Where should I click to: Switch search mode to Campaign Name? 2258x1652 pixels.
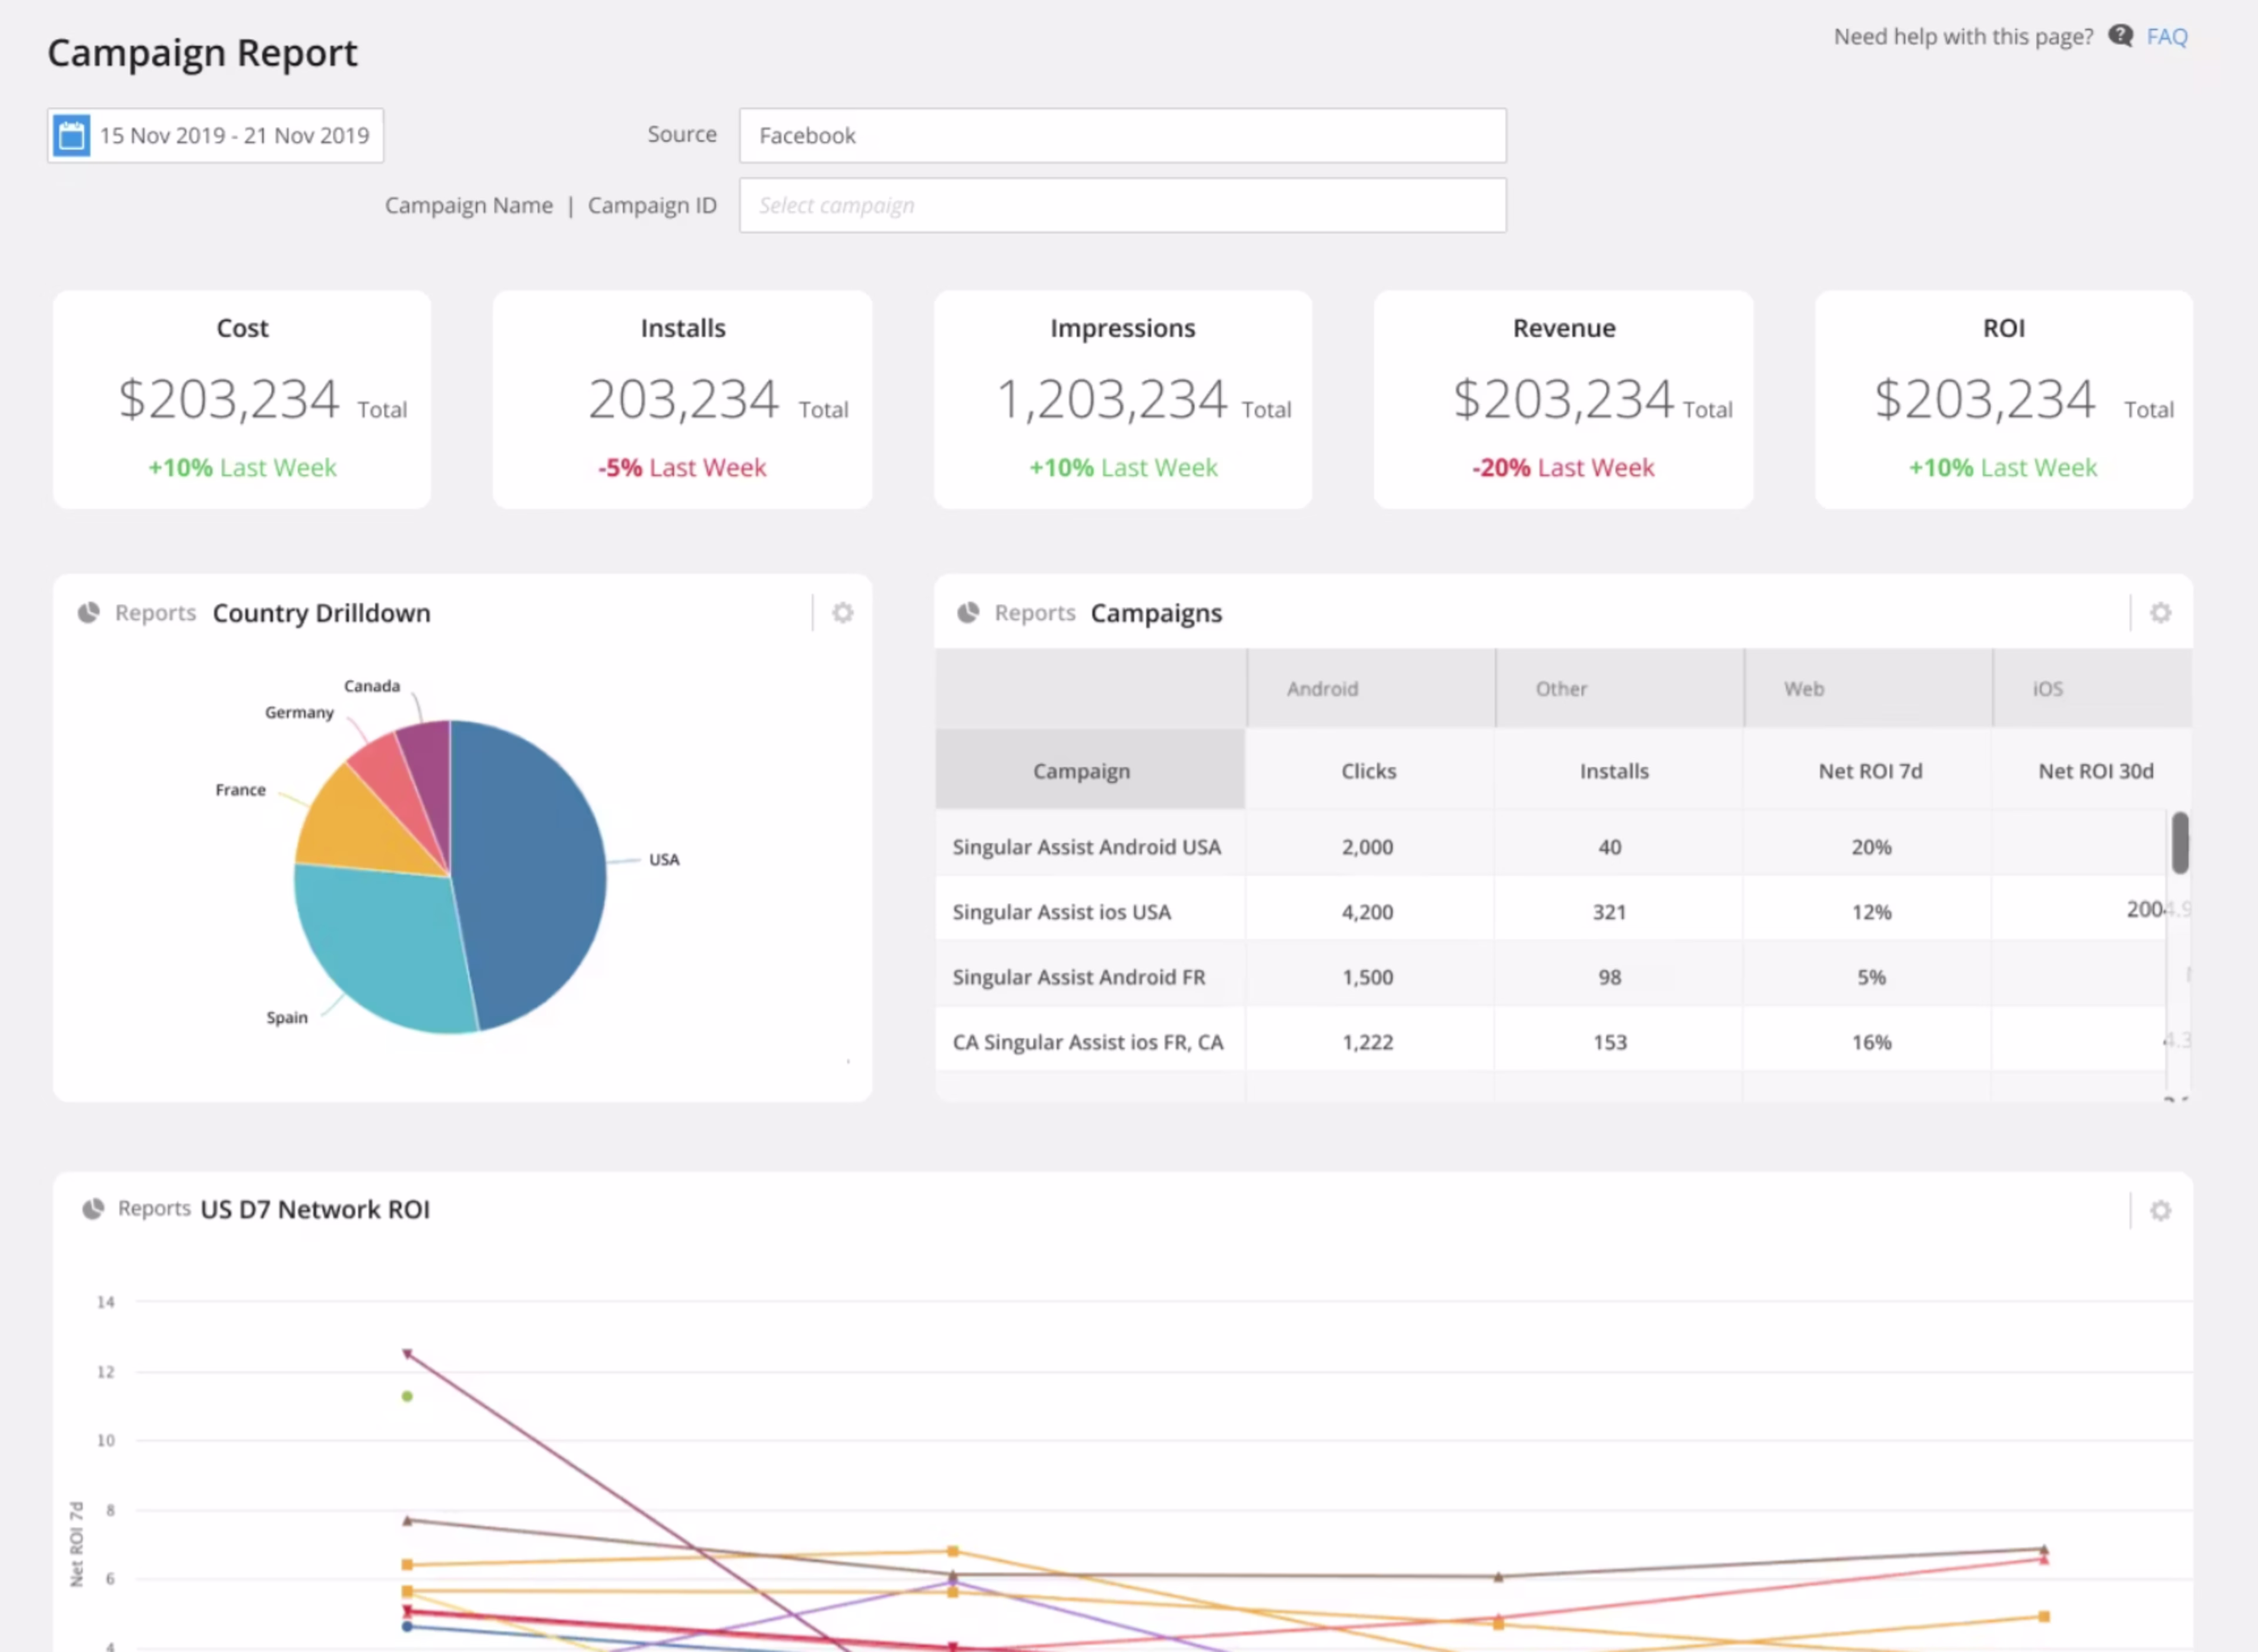tap(469, 205)
